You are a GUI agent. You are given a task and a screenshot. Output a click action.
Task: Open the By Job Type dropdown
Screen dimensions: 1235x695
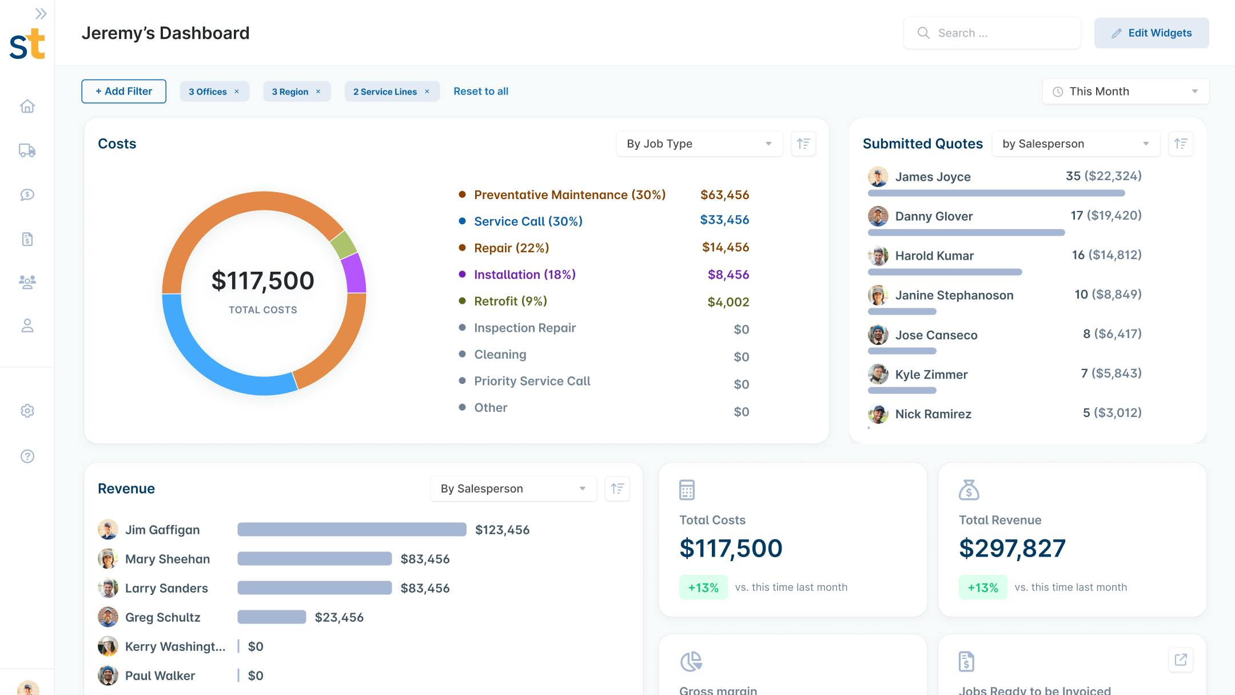(x=699, y=144)
